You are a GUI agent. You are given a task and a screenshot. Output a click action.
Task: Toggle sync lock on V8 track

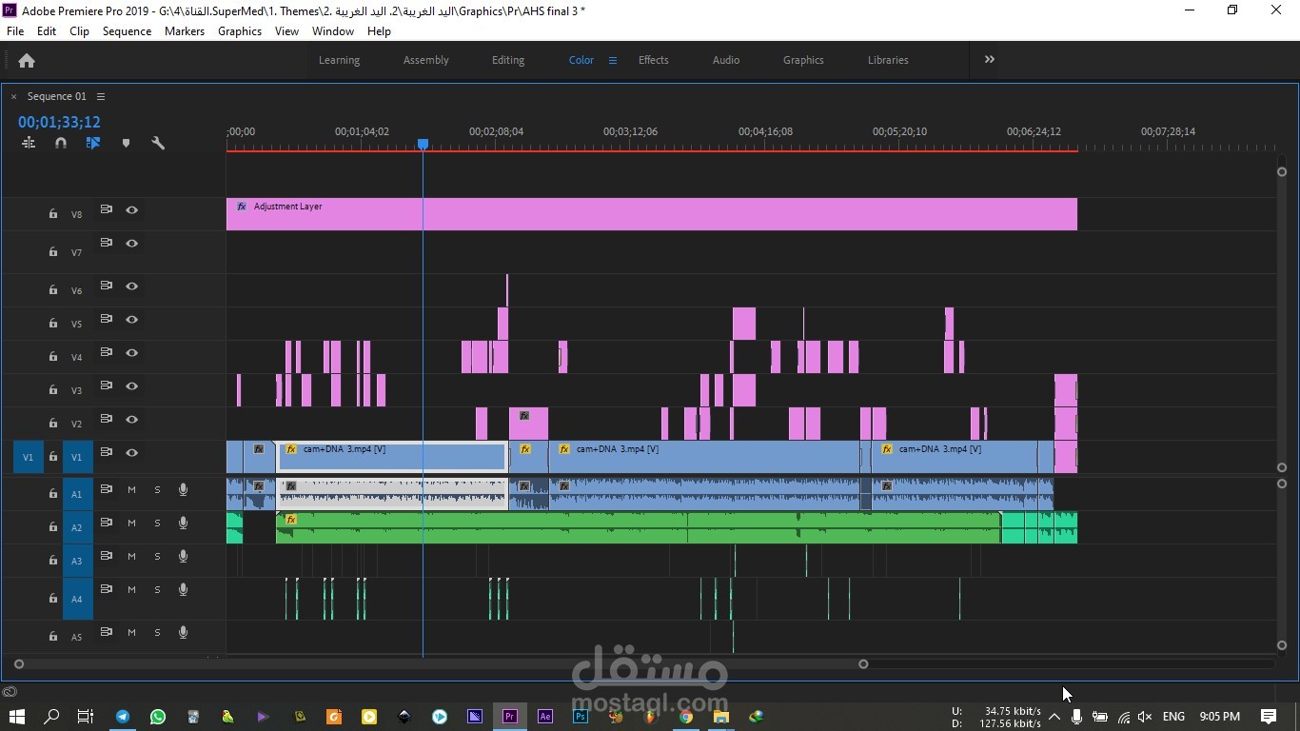(107, 210)
